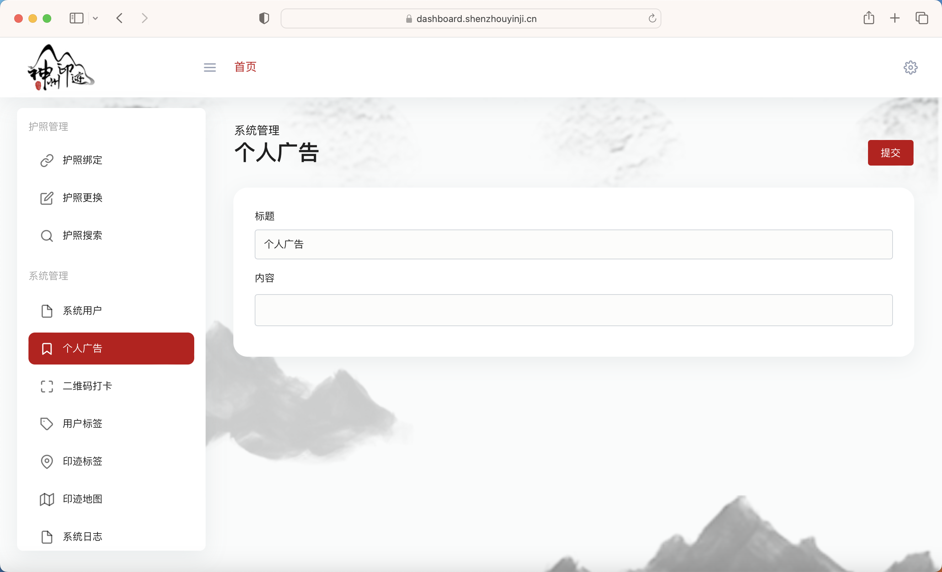Click the 系统日志 log file icon

(47, 536)
